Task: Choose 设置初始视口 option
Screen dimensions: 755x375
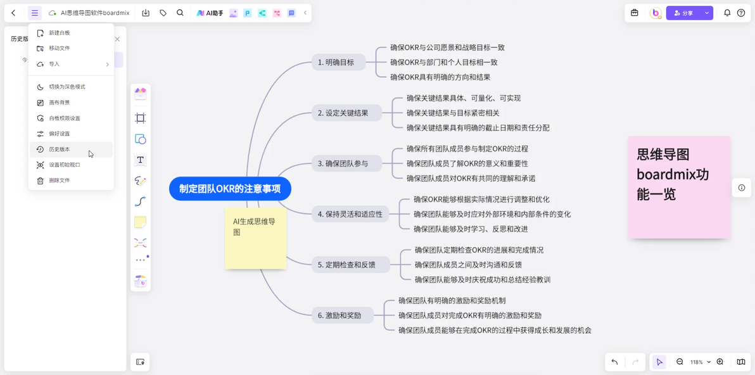Action: click(x=72, y=165)
